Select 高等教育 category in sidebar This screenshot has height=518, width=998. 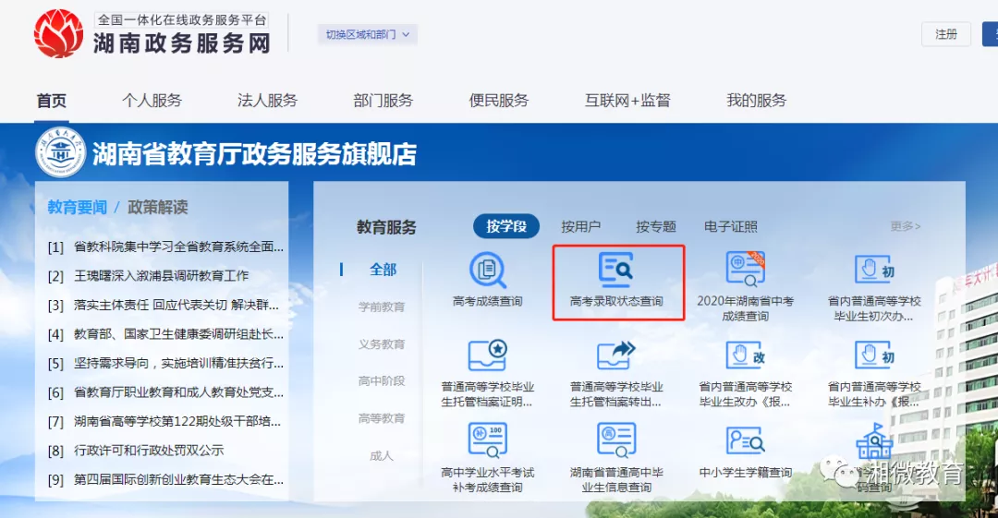click(382, 418)
